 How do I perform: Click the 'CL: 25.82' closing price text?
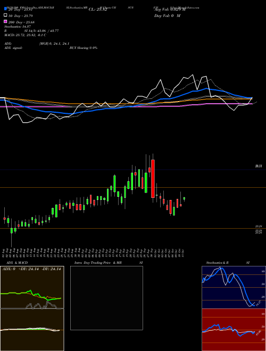98,10
